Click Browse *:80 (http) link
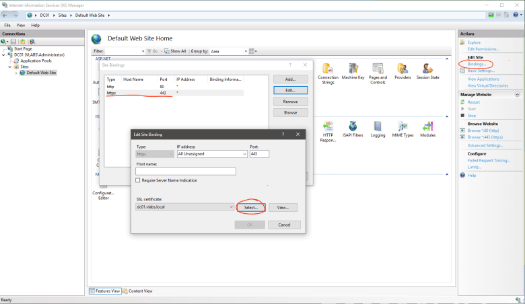 pyautogui.click(x=483, y=130)
